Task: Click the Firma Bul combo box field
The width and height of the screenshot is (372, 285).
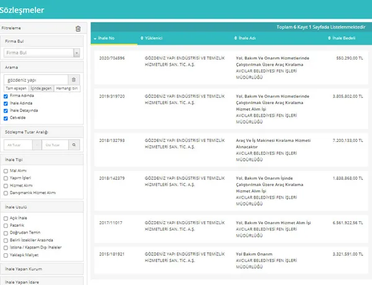Action: coord(42,53)
